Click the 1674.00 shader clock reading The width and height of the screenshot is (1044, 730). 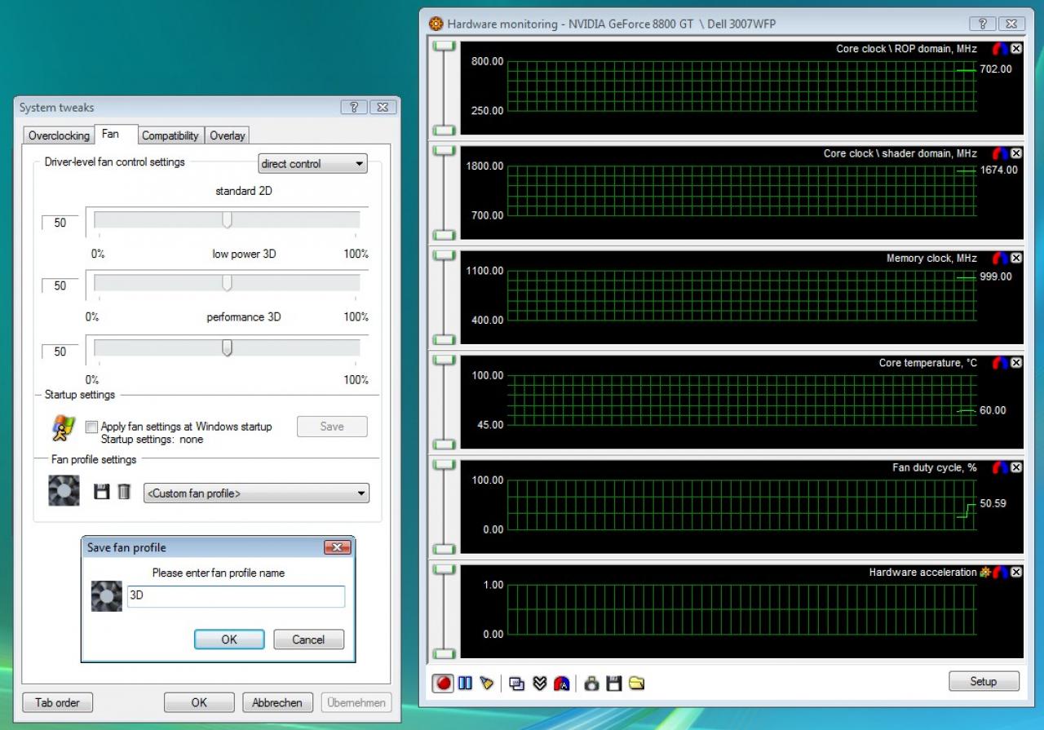[999, 170]
